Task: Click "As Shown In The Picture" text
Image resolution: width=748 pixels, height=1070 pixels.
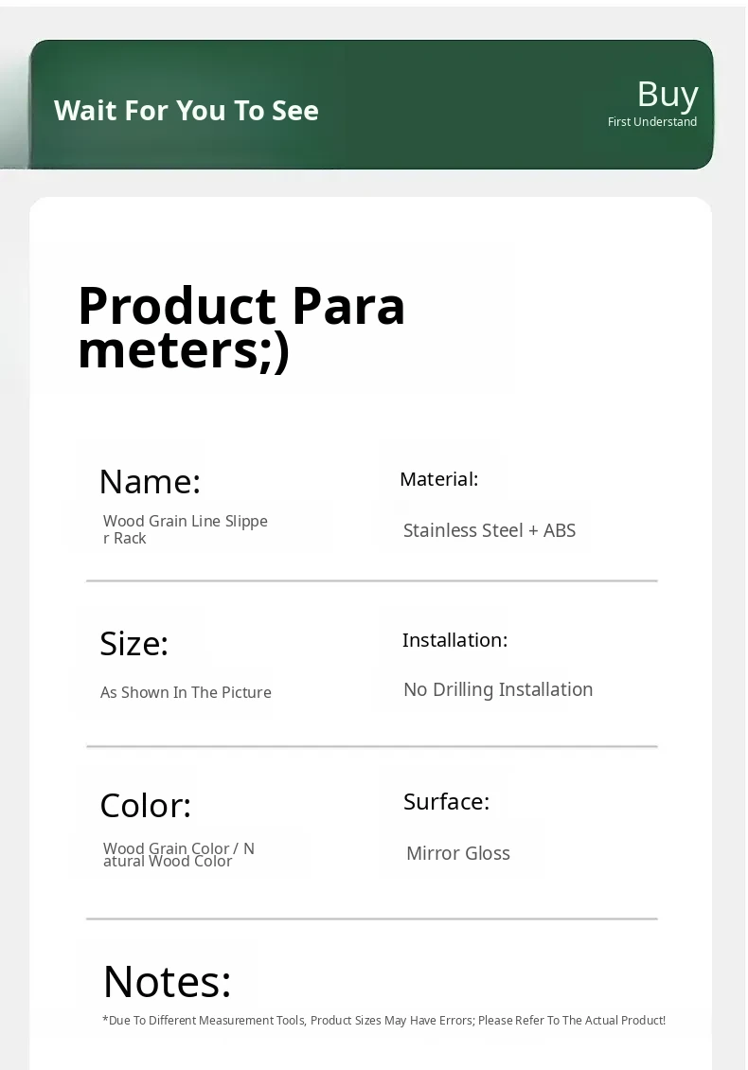Action: point(186,692)
